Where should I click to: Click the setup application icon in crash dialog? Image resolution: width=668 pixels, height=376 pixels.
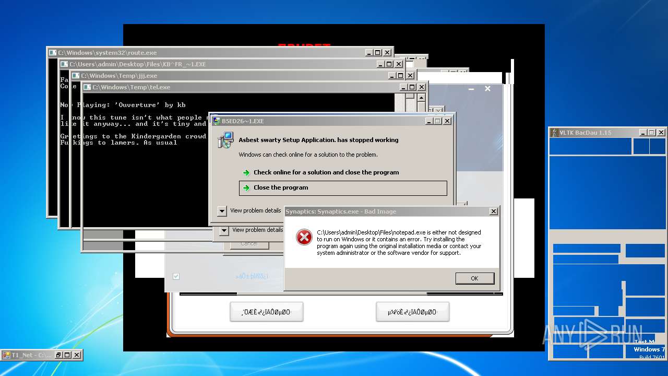pyautogui.click(x=226, y=140)
